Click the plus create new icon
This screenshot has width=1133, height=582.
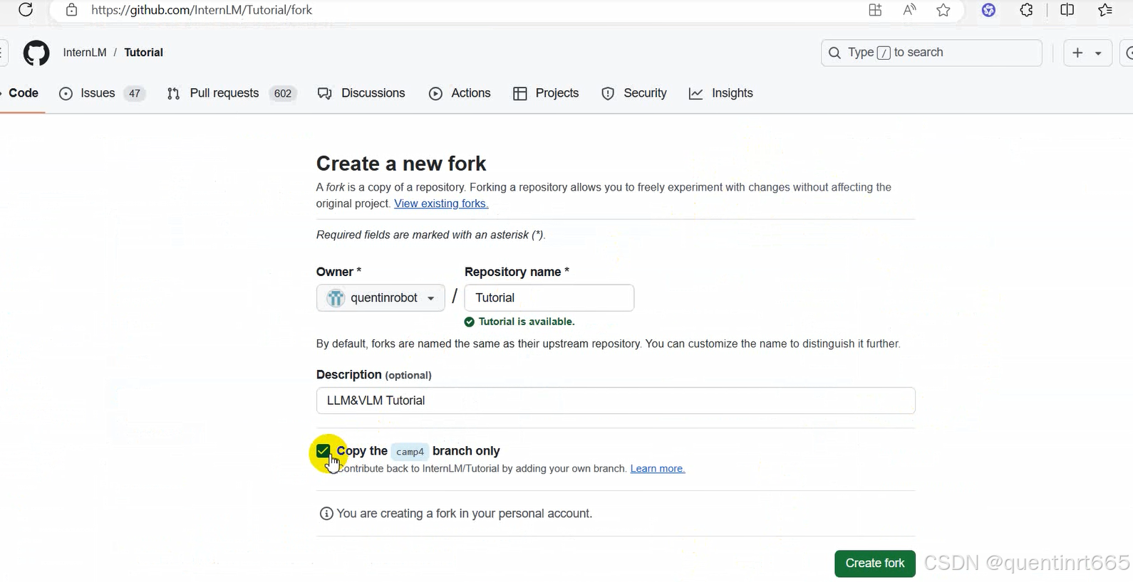point(1077,53)
